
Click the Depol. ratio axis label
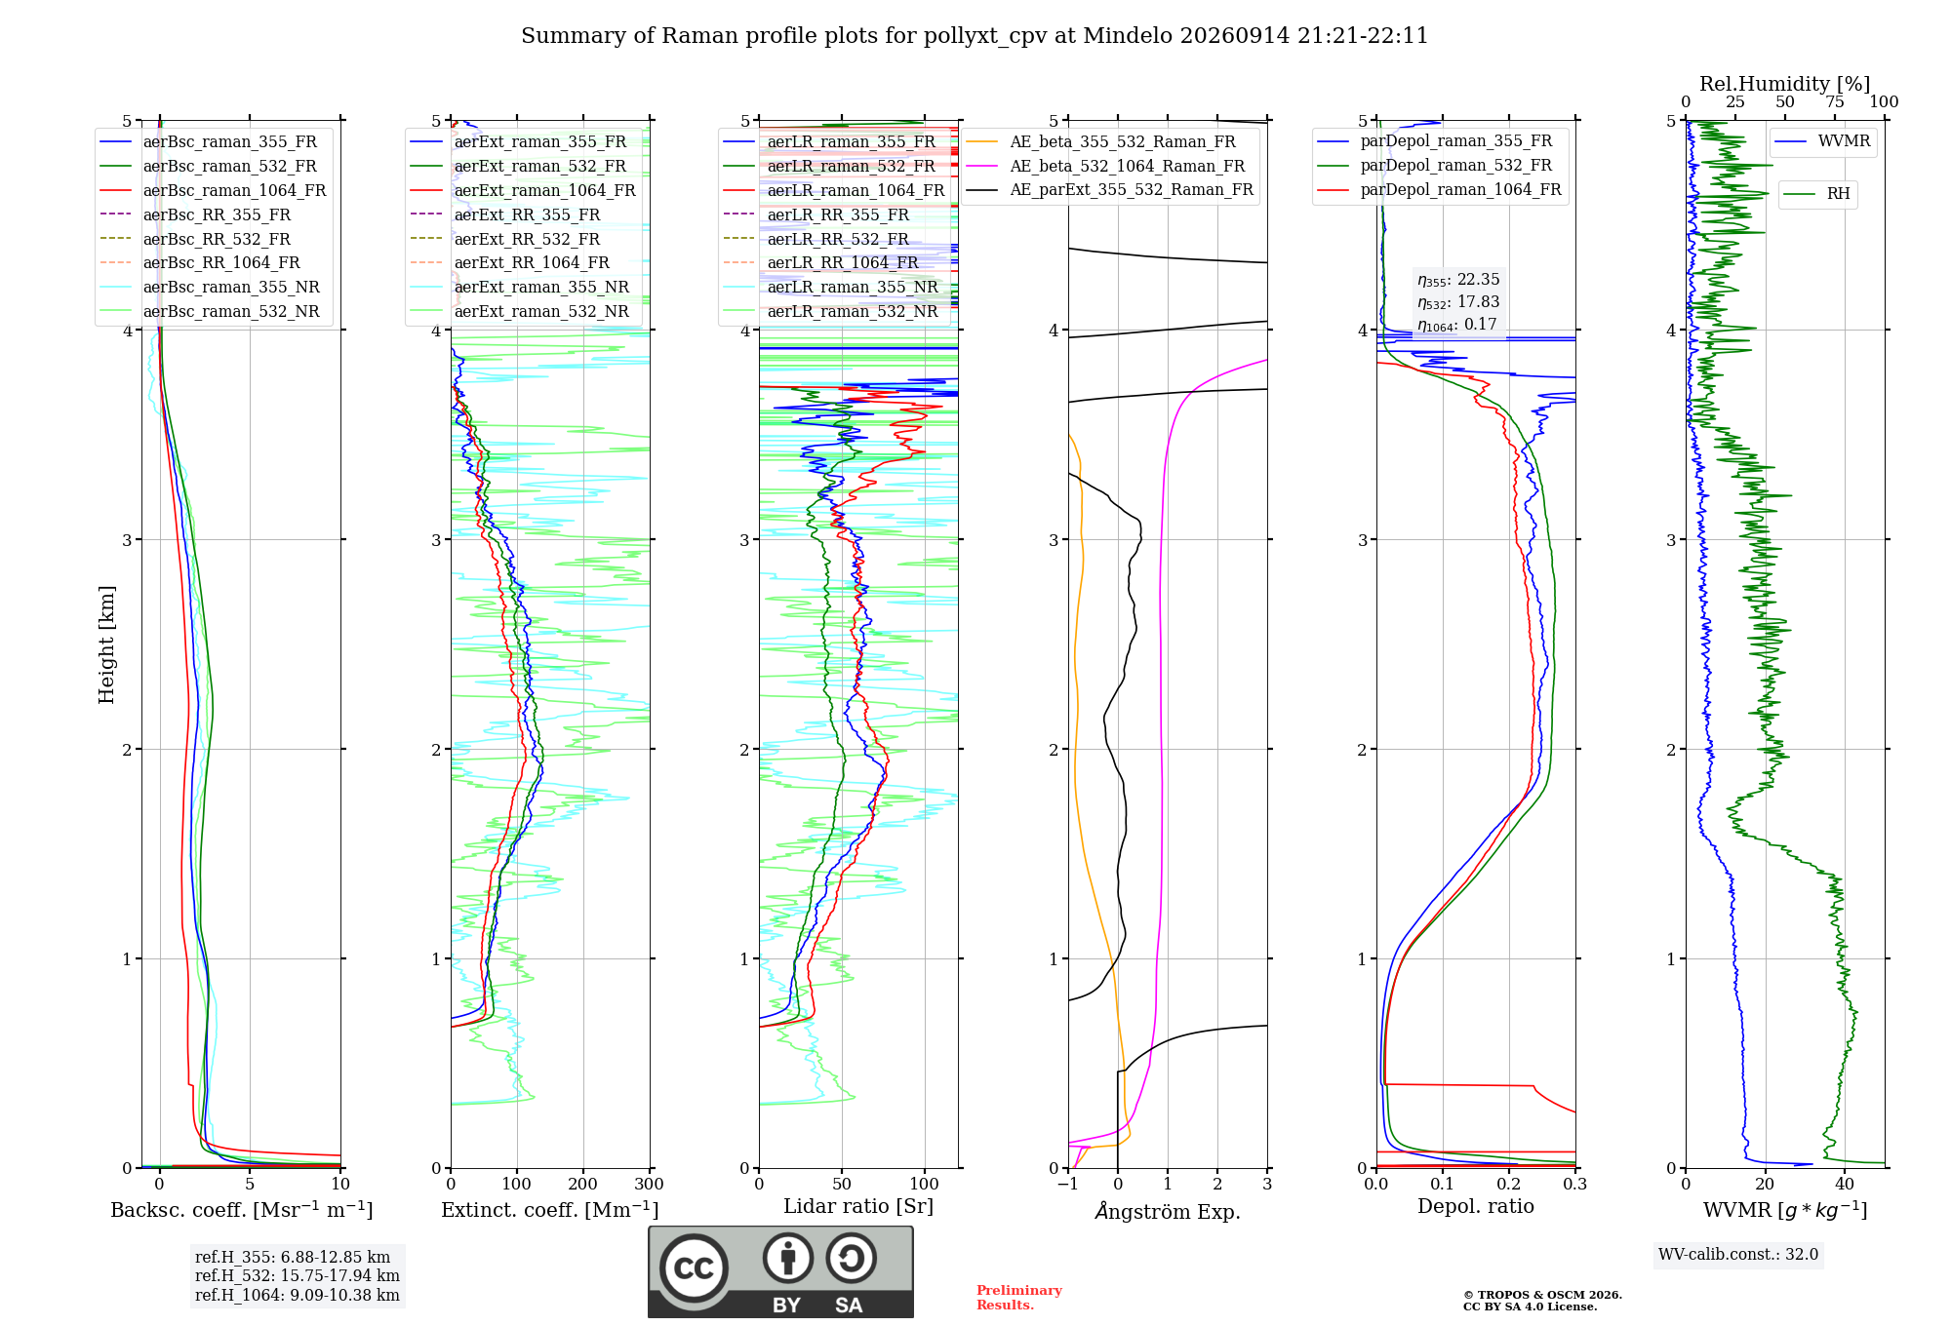(x=1476, y=1207)
